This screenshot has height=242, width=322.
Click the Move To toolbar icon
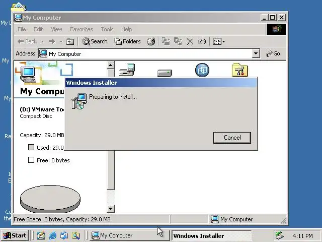[x=166, y=41]
